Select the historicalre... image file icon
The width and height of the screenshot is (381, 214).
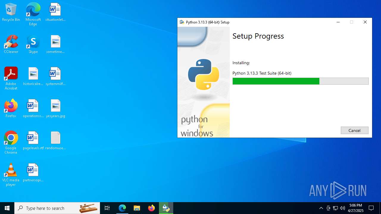pos(33,77)
